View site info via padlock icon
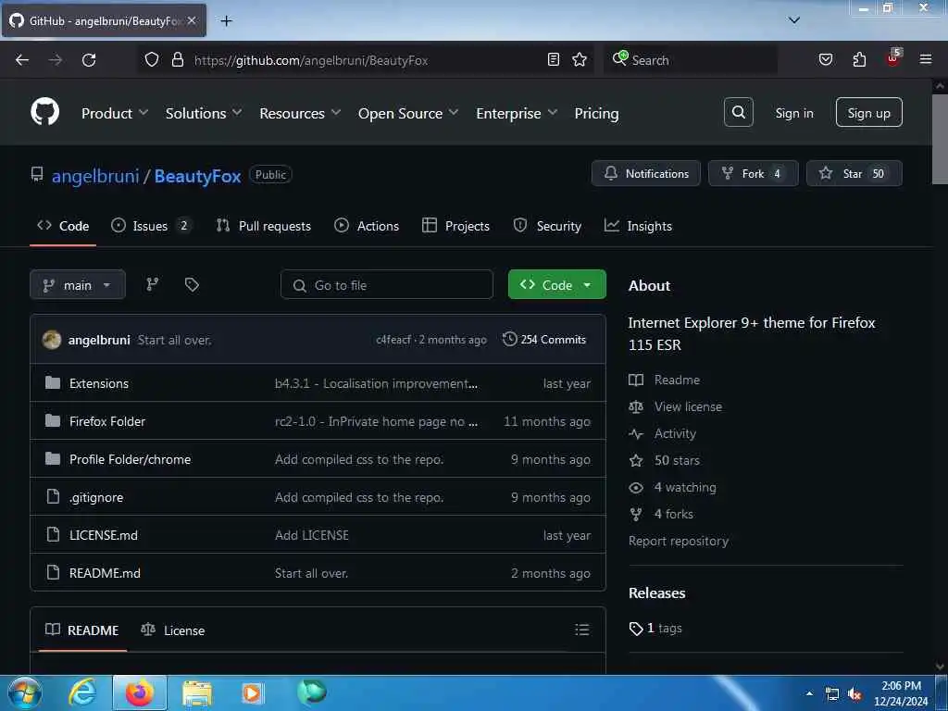This screenshot has height=711, width=948. (x=178, y=59)
